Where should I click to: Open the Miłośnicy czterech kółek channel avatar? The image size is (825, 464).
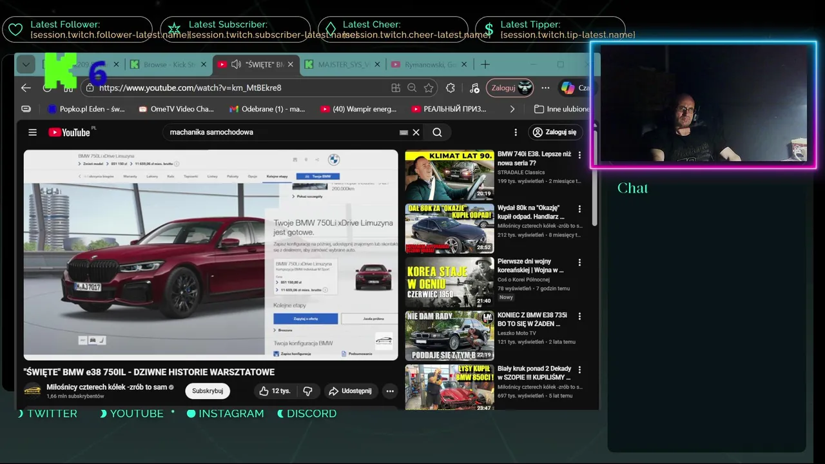[33, 391]
